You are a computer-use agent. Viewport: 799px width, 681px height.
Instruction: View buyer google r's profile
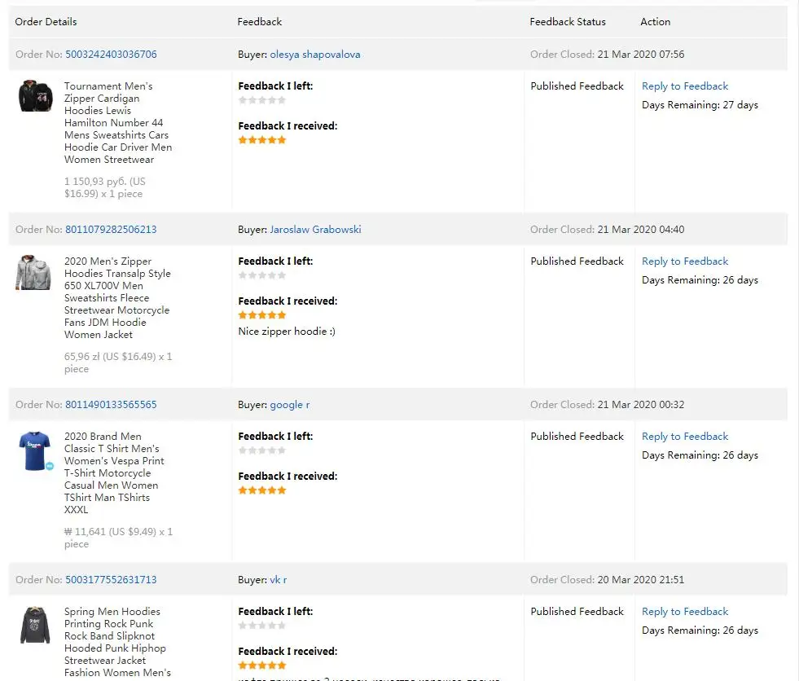point(290,405)
